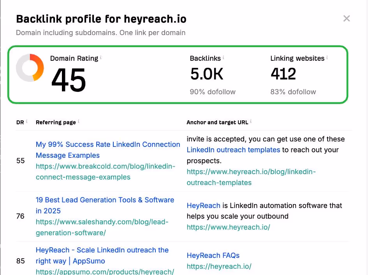The height and width of the screenshot is (275, 368).
Task: Click the LinkedIn outreach templates anchor link
Action: coord(234,150)
